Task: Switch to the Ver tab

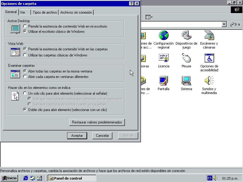Action: pyautogui.click(x=25, y=12)
